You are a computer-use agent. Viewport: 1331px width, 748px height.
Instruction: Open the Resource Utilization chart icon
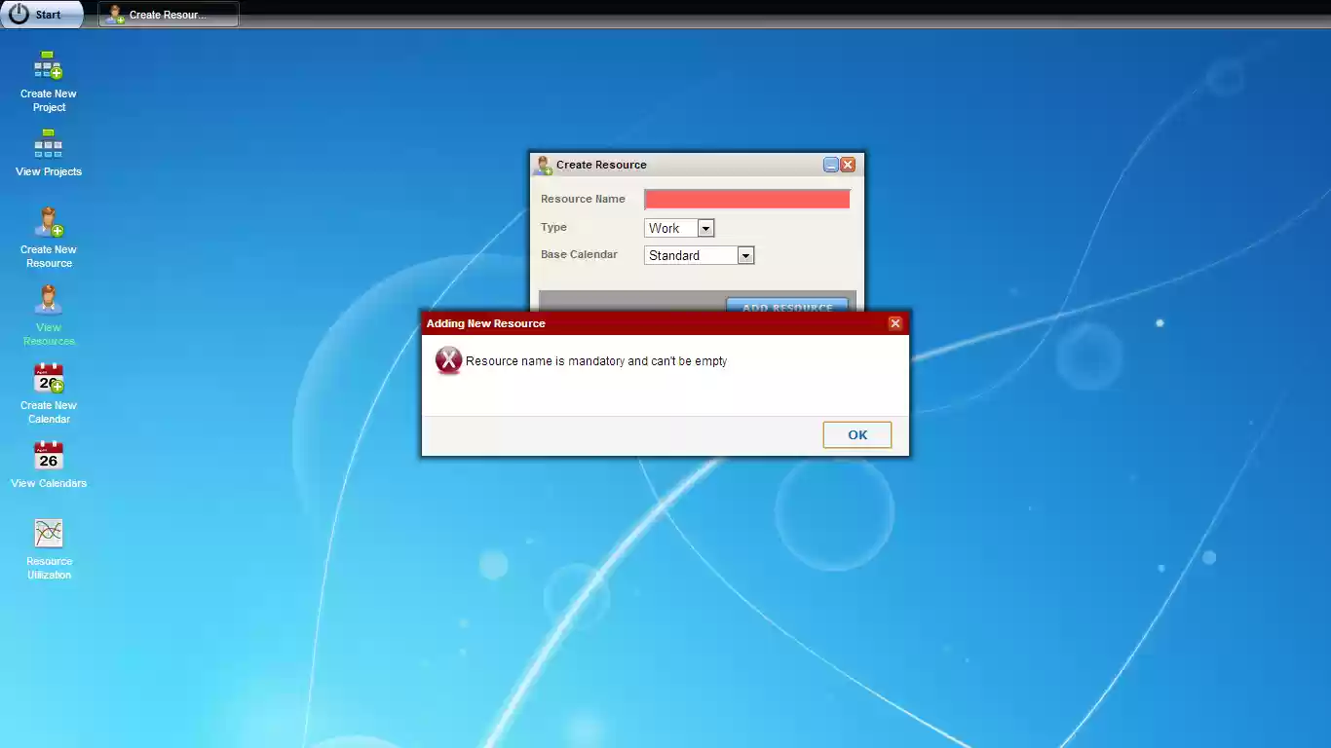point(47,534)
